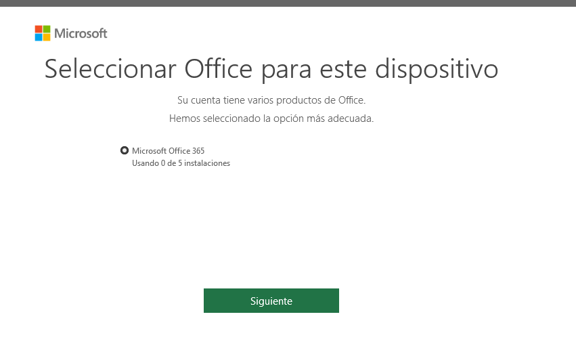Click the word 'este' in the heading
Viewport: 576px width, 346px height.
point(343,70)
